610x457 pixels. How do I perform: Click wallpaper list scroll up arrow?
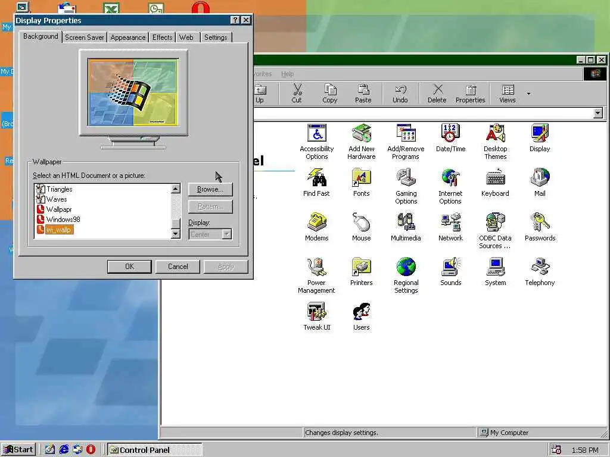point(176,189)
